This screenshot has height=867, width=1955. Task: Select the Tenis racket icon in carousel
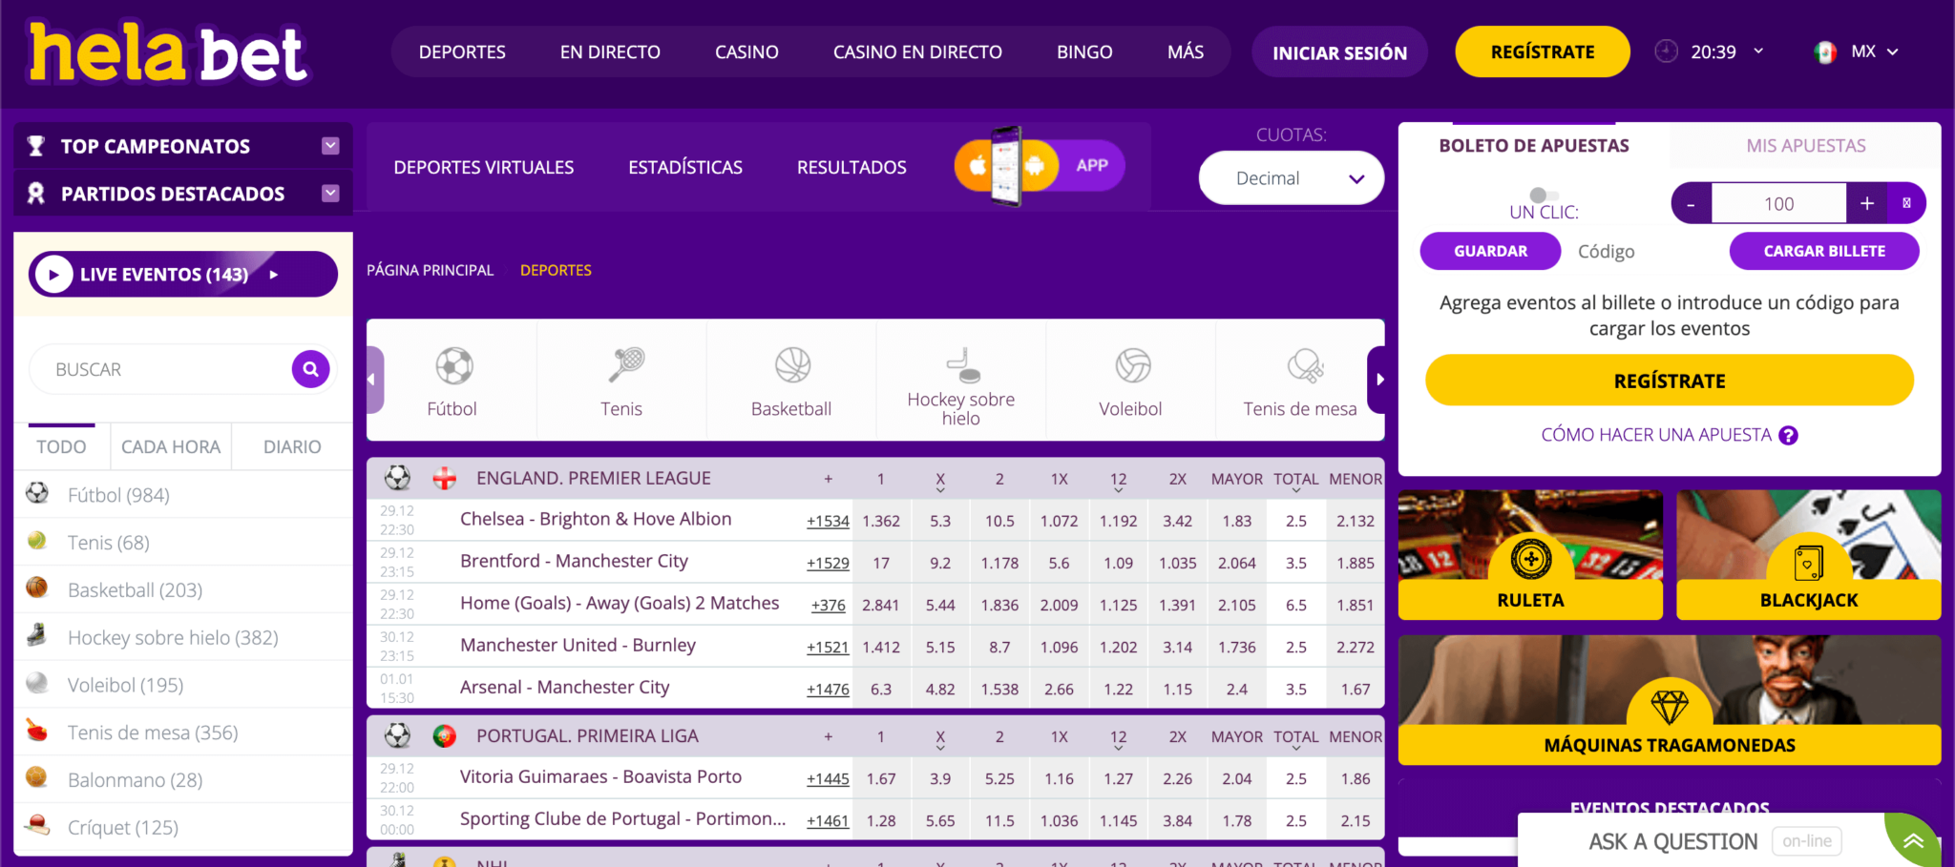(626, 365)
